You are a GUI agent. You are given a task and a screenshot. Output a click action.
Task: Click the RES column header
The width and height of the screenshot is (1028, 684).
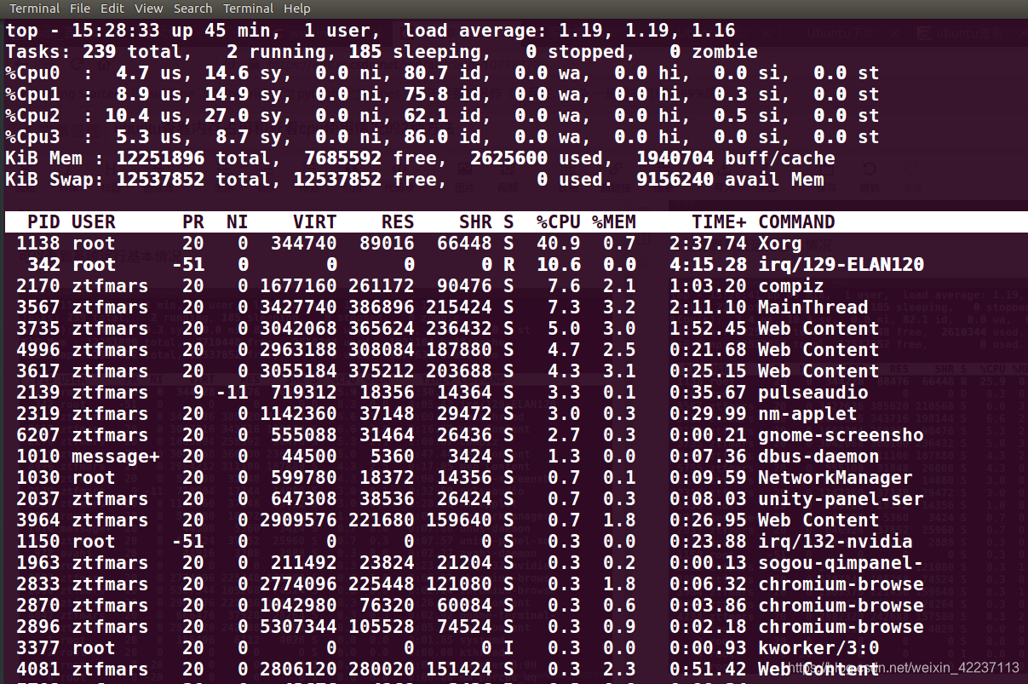398,222
